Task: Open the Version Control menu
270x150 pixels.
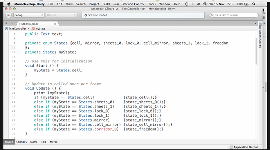Action: pyautogui.click(x=133, y=4)
